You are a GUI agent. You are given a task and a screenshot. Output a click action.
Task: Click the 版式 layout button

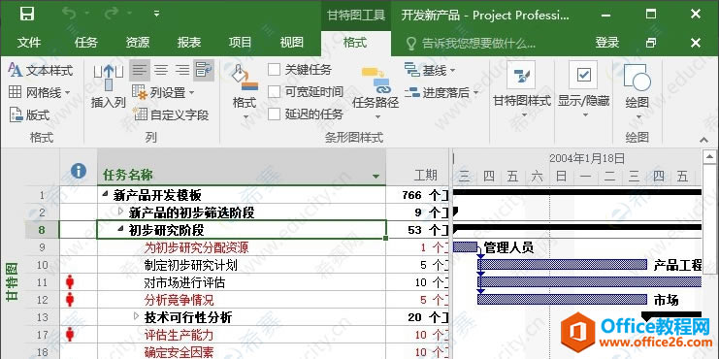coord(29,114)
